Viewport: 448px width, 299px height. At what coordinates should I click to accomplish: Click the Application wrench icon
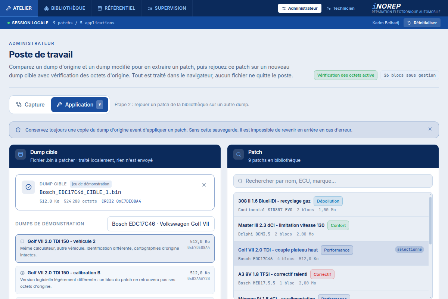point(59,105)
